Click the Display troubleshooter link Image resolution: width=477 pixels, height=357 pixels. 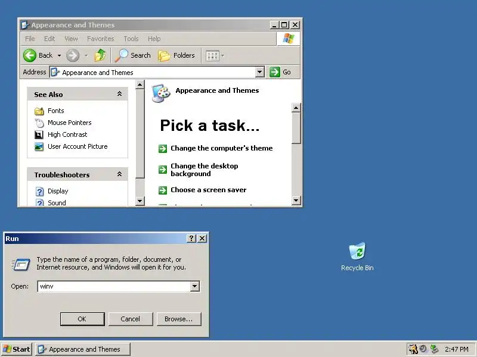tap(58, 191)
